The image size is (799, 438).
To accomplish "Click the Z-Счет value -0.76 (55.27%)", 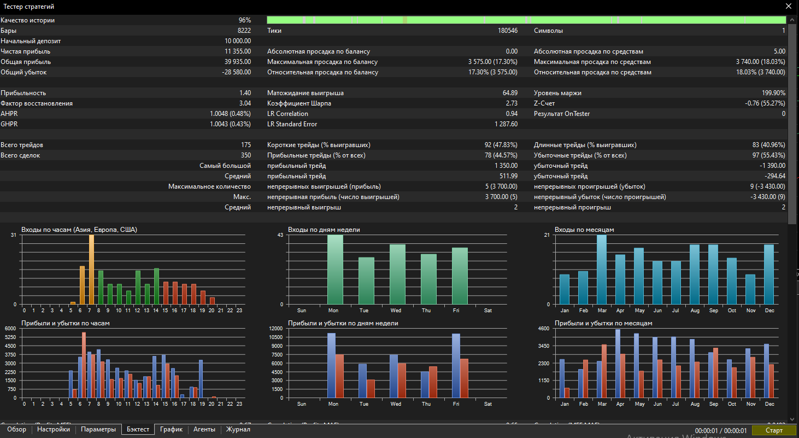I will [x=765, y=103].
